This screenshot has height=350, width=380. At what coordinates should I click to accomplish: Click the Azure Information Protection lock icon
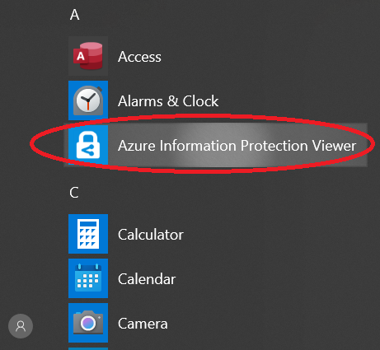click(x=88, y=145)
